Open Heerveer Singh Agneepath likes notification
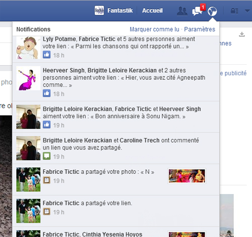 click(116, 82)
